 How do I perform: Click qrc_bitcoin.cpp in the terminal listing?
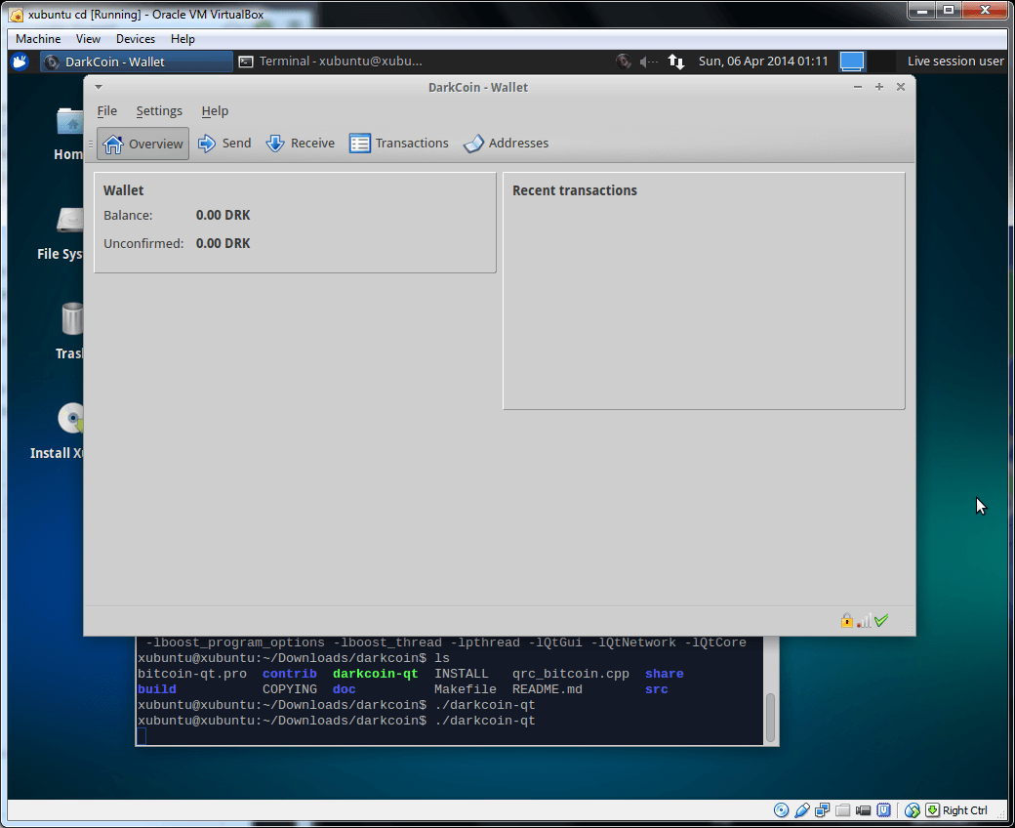click(x=570, y=674)
